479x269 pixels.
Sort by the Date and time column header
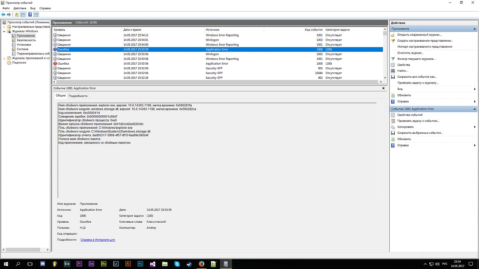(x=132, y=30)
